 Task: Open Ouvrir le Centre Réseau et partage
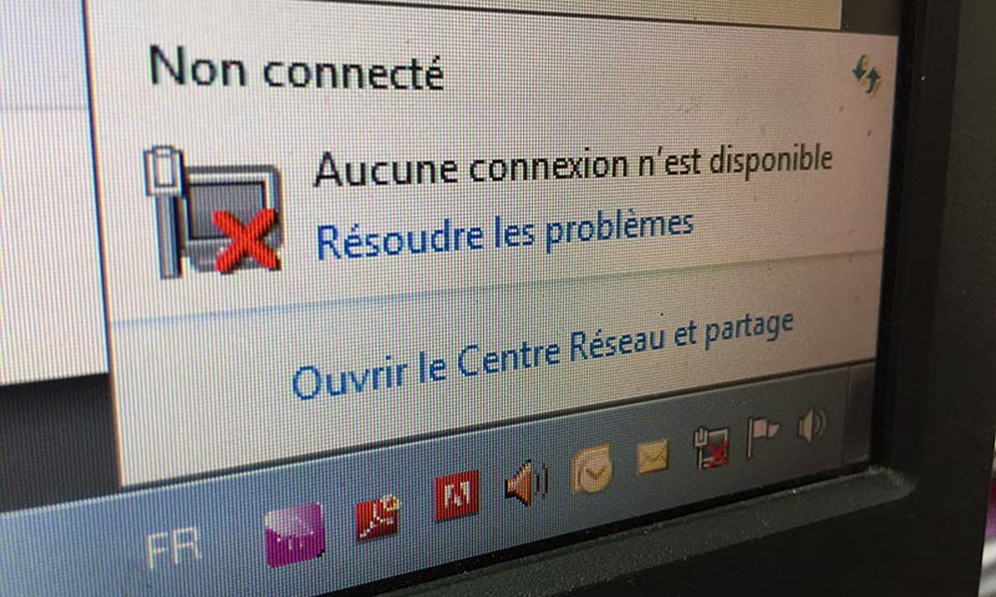click(543, 354)
